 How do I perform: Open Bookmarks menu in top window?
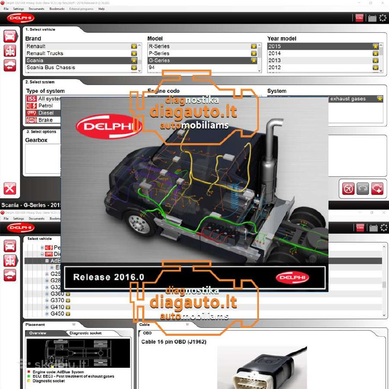click(x=57, y=9)
